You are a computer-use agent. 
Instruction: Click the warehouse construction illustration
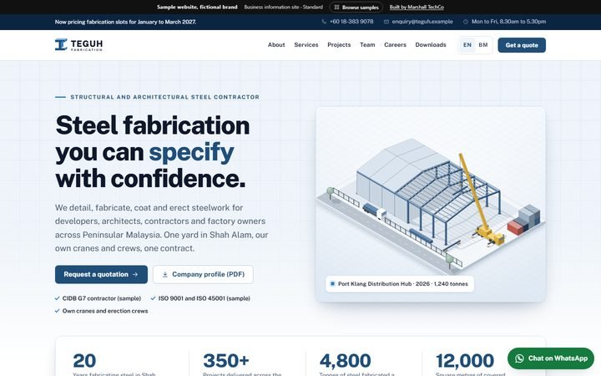(431, 204)
